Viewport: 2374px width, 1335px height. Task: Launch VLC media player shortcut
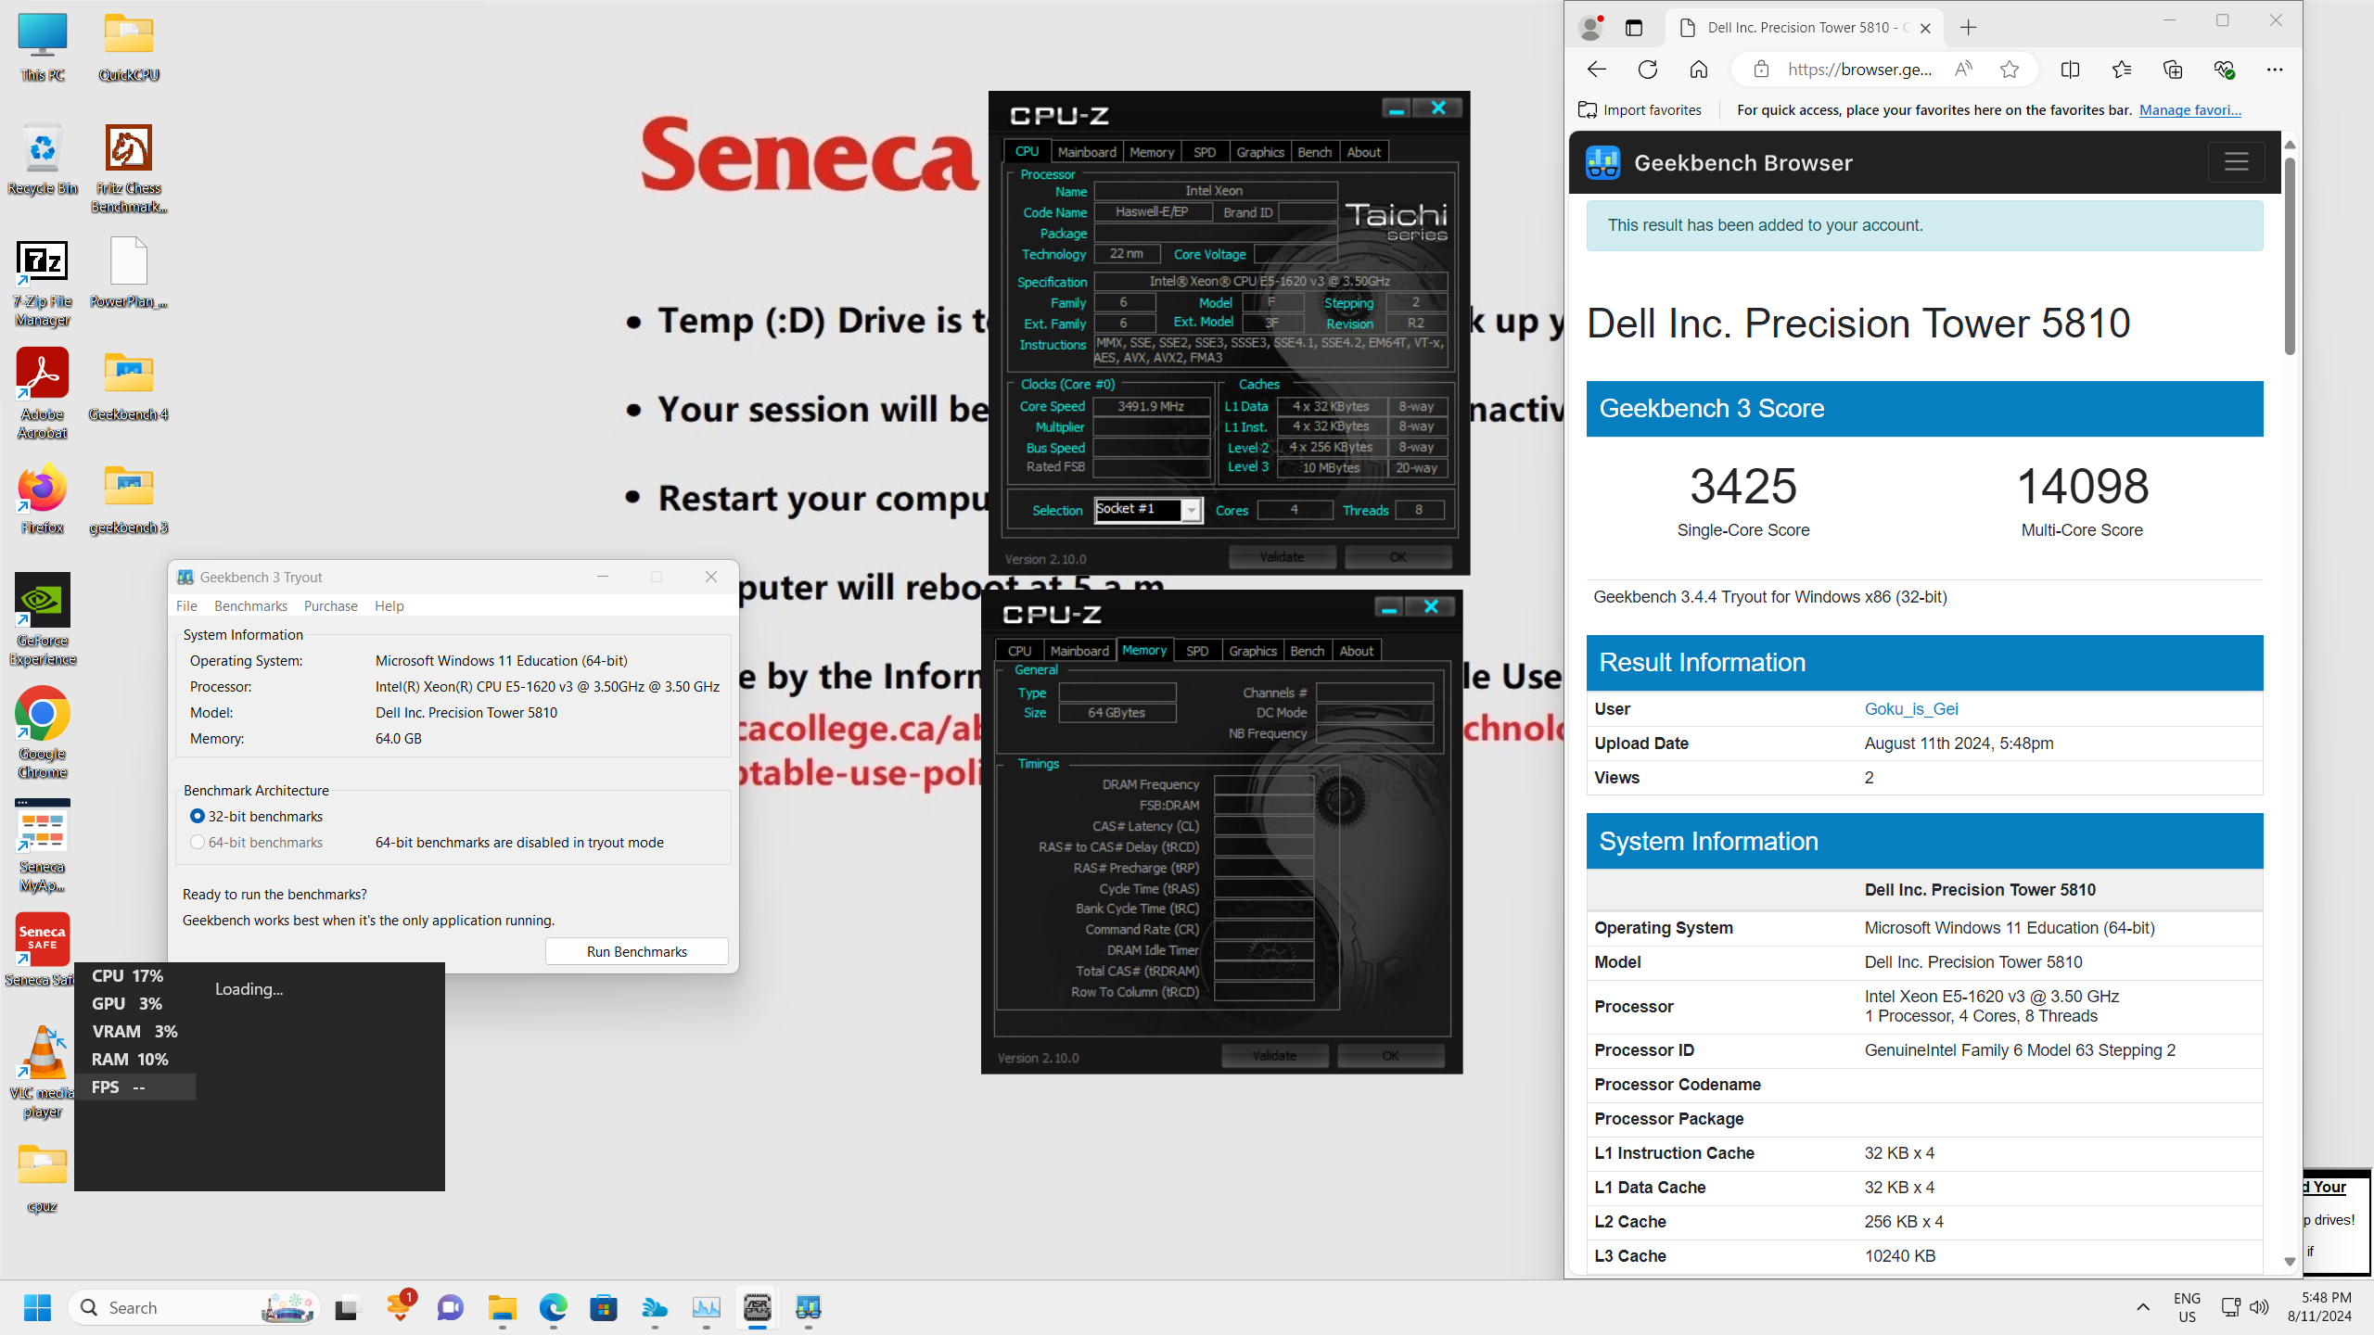tap(43, 1072)
